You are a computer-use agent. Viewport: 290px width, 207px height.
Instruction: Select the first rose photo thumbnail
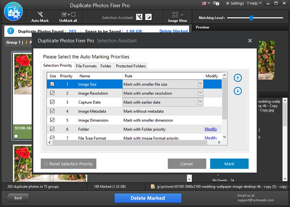coord(23,74)
